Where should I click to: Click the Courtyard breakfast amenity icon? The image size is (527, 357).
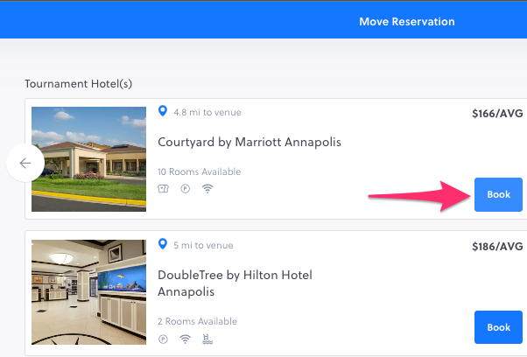click(163, 188)
